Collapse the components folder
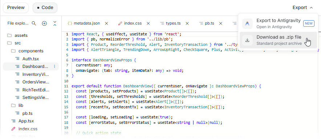 31,51
